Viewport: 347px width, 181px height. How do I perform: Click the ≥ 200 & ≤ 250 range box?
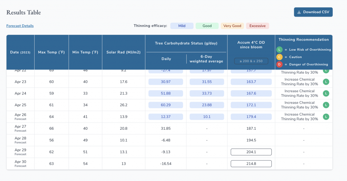[251, 61]
